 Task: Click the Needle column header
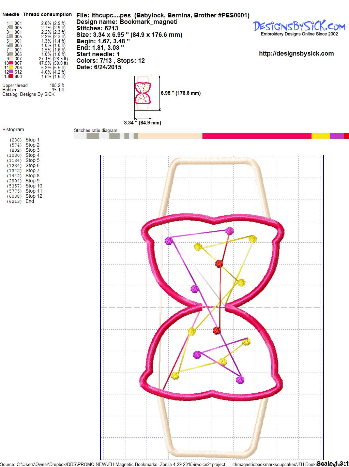pyautogui.click(x=11, y=14)
